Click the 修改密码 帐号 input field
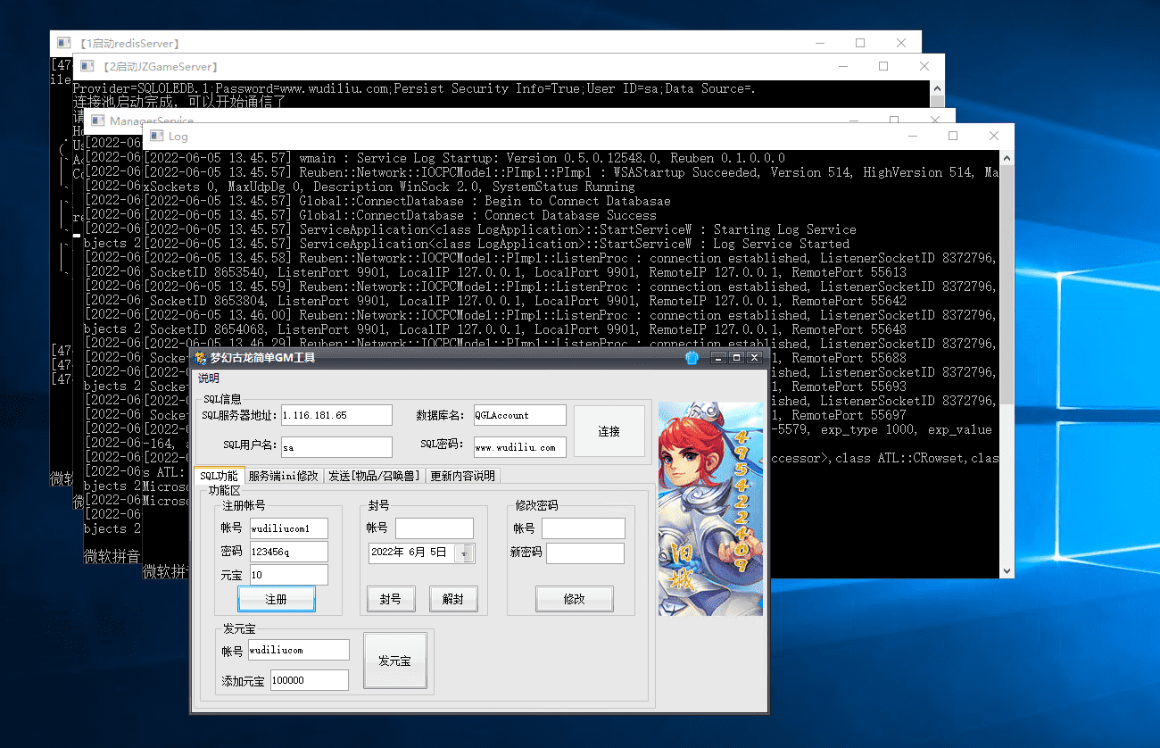Viewport: 1160px width, 748px height. coord(584,528)
